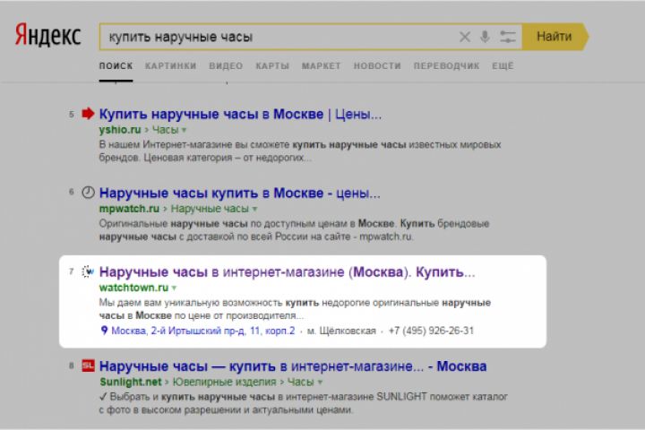Click the watchtown.ru domain link
Viewport: 645px width, 430px height.
[133, 288]
